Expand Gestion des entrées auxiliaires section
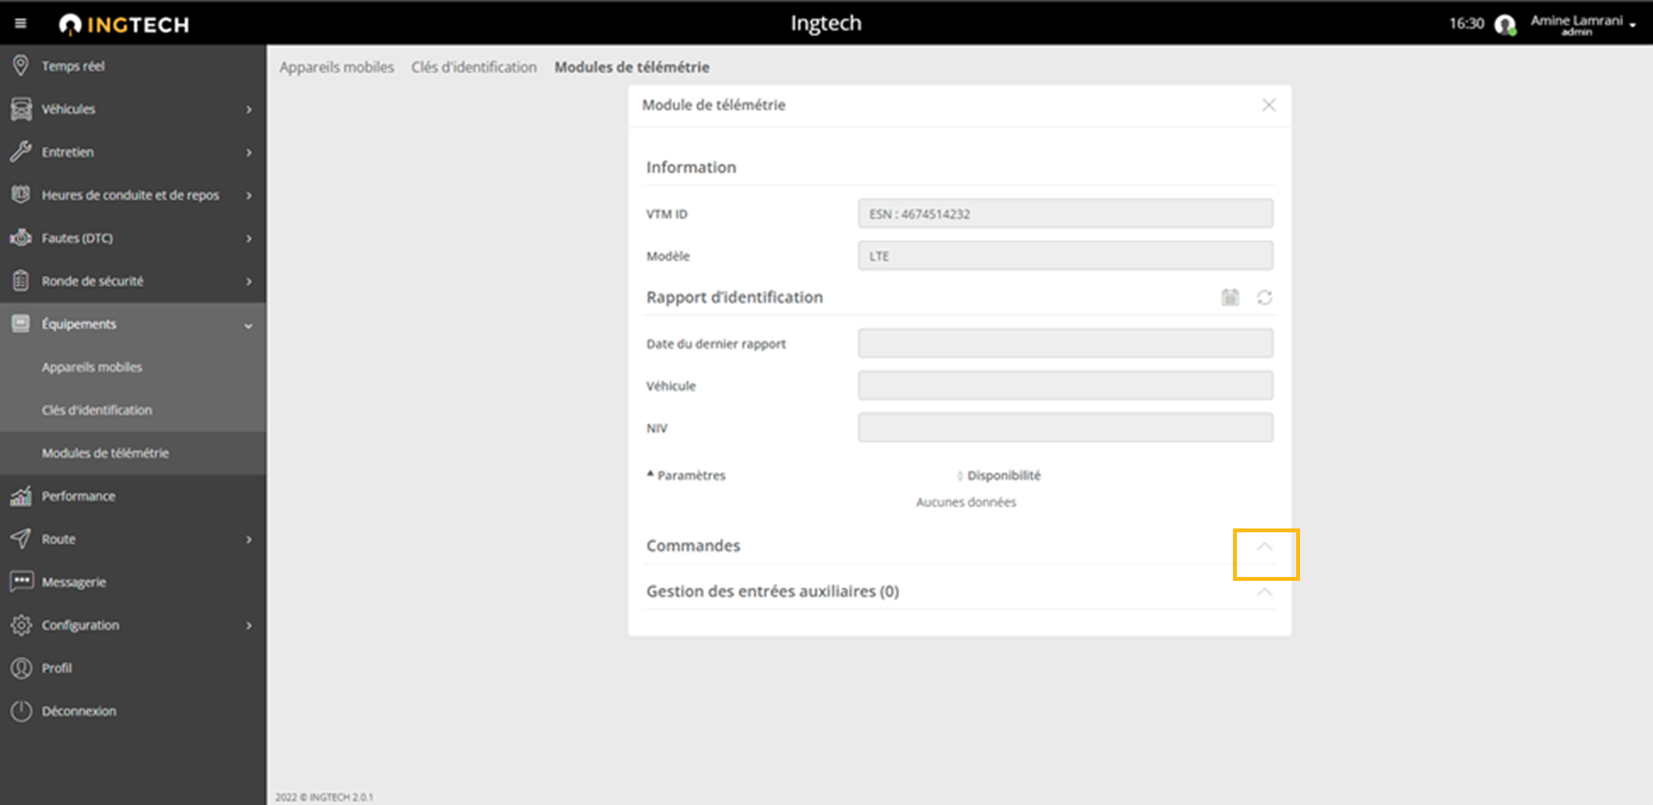This screenshot has width=1653, height=805. tap(1265, 592)
